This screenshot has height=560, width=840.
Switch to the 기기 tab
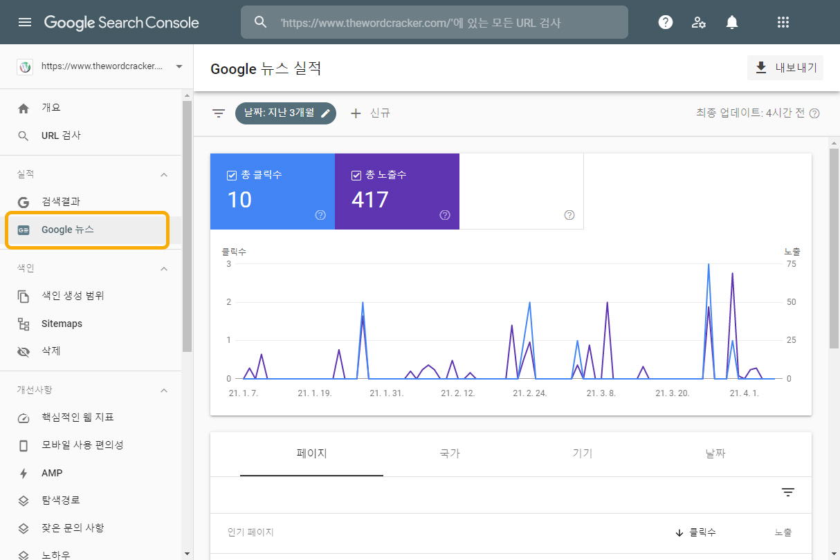tap(582, 454)
